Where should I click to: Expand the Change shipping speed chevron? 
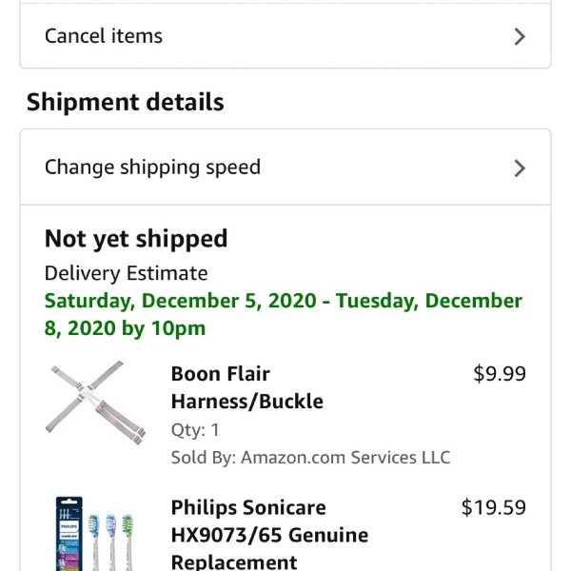click(520, 168)
